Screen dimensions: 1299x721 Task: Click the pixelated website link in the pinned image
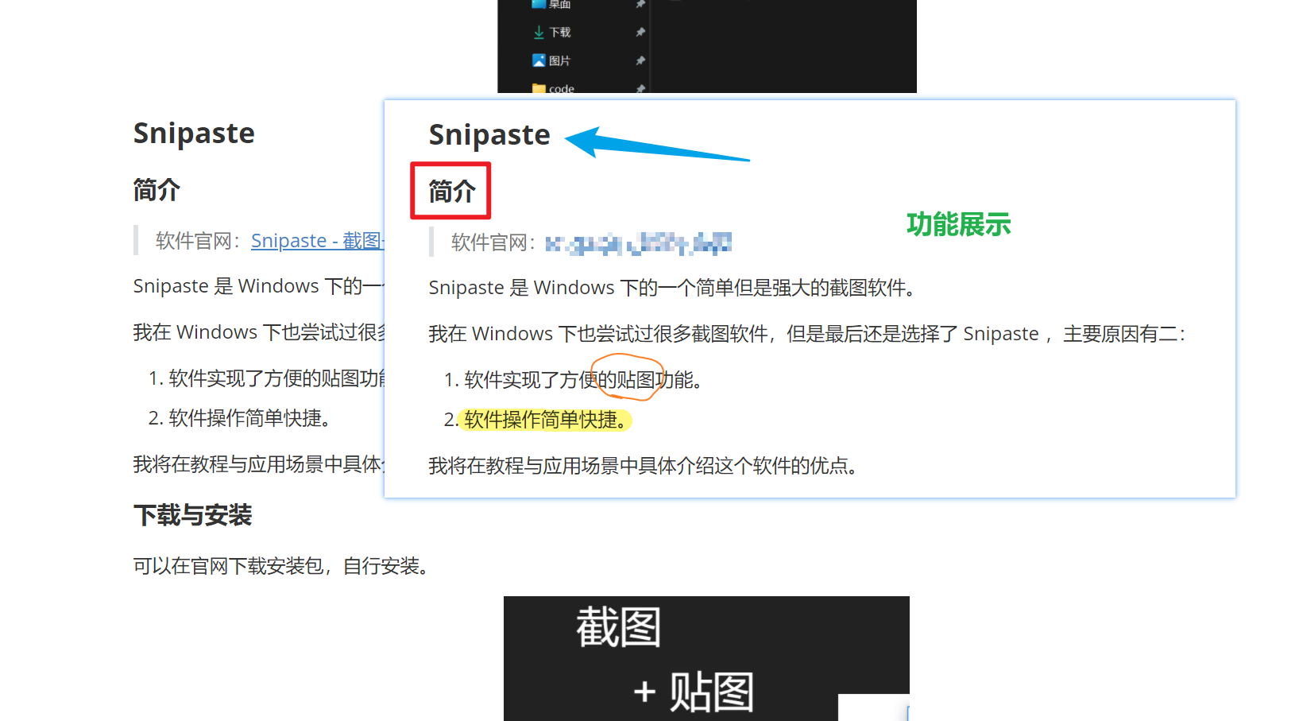click(x=638, y=242)
